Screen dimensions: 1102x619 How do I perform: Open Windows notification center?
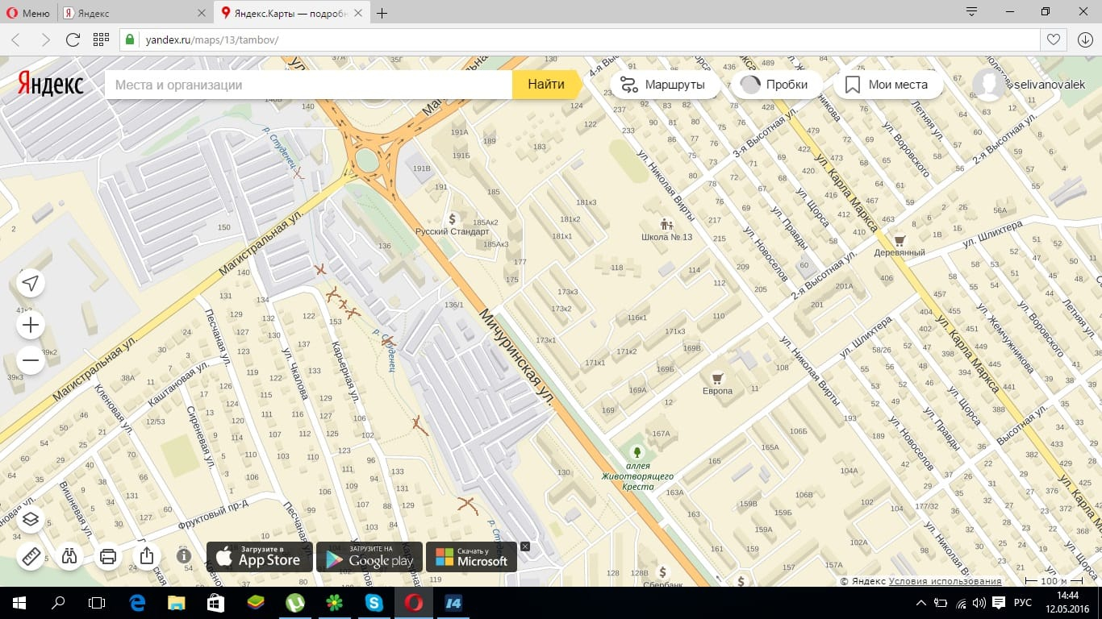coord(997,603)
